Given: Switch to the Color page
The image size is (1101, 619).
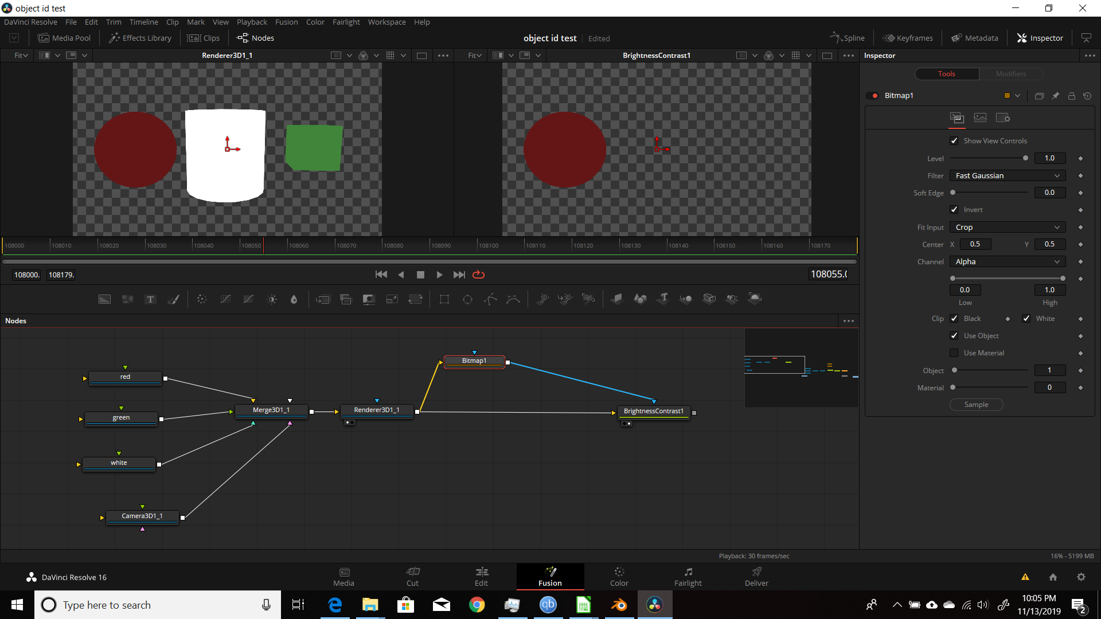Looking at the screenshot, I should (619, 577).
